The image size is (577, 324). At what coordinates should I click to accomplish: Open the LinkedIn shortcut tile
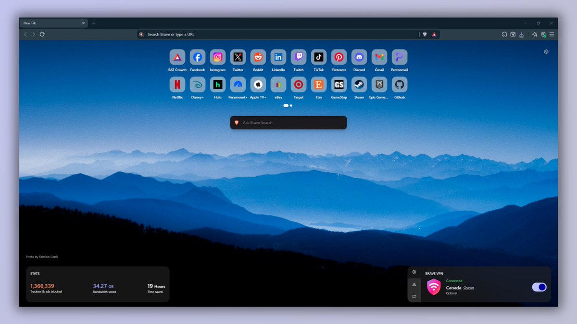278,57
